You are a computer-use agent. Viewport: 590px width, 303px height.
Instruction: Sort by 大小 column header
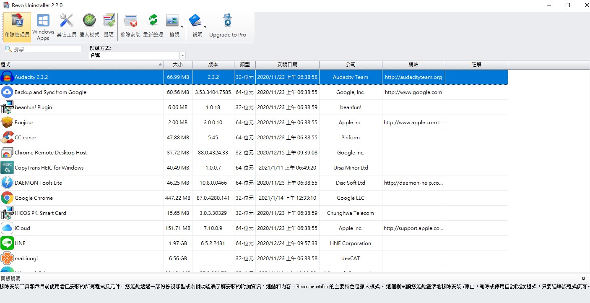(178, 65)
